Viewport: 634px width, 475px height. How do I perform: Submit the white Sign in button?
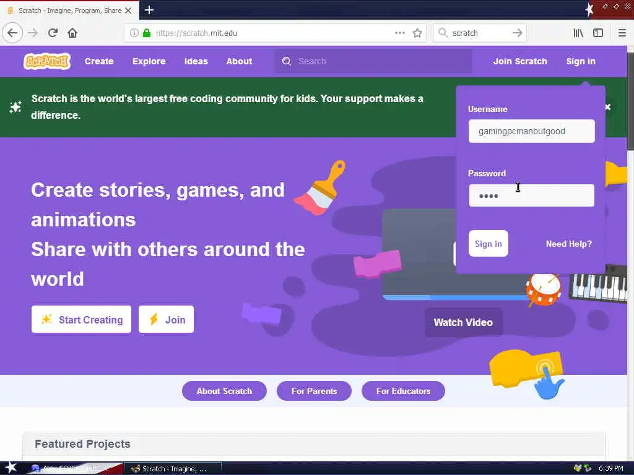click(488, 244)
